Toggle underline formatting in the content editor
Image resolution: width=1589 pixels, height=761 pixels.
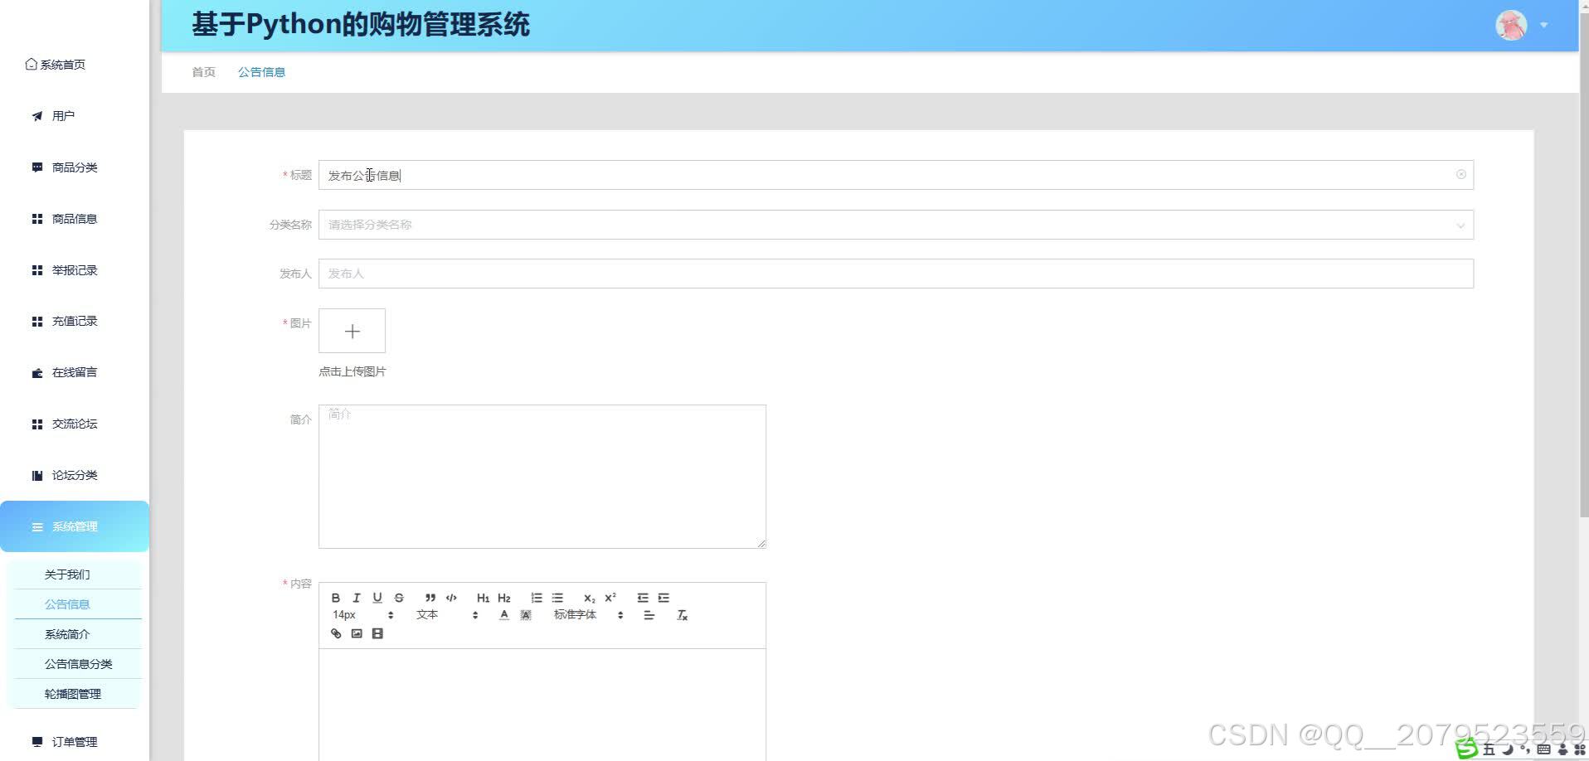[377, 598]
